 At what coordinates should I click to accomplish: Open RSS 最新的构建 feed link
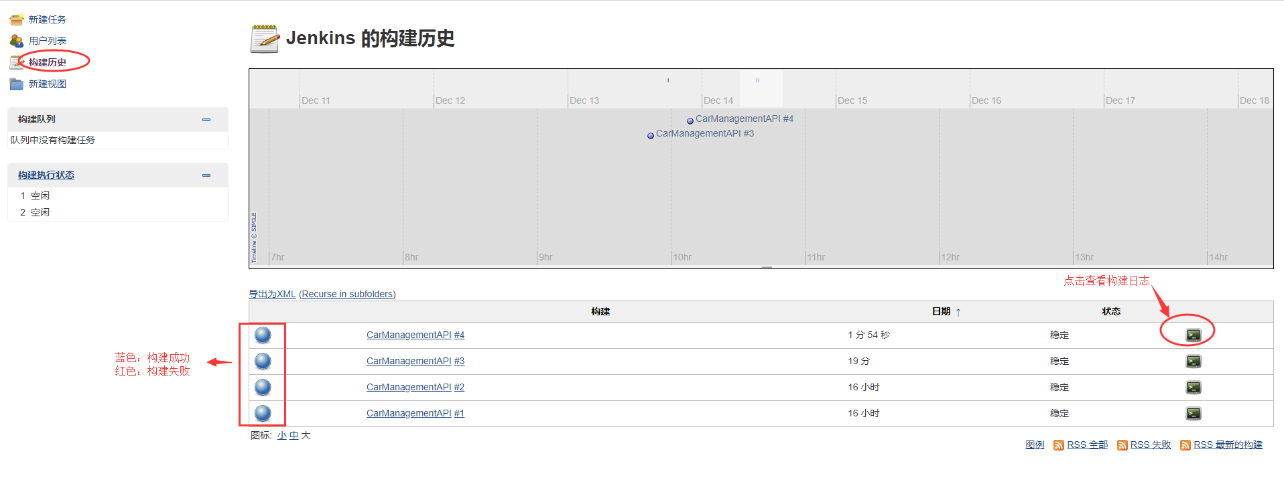(1228, 444)
